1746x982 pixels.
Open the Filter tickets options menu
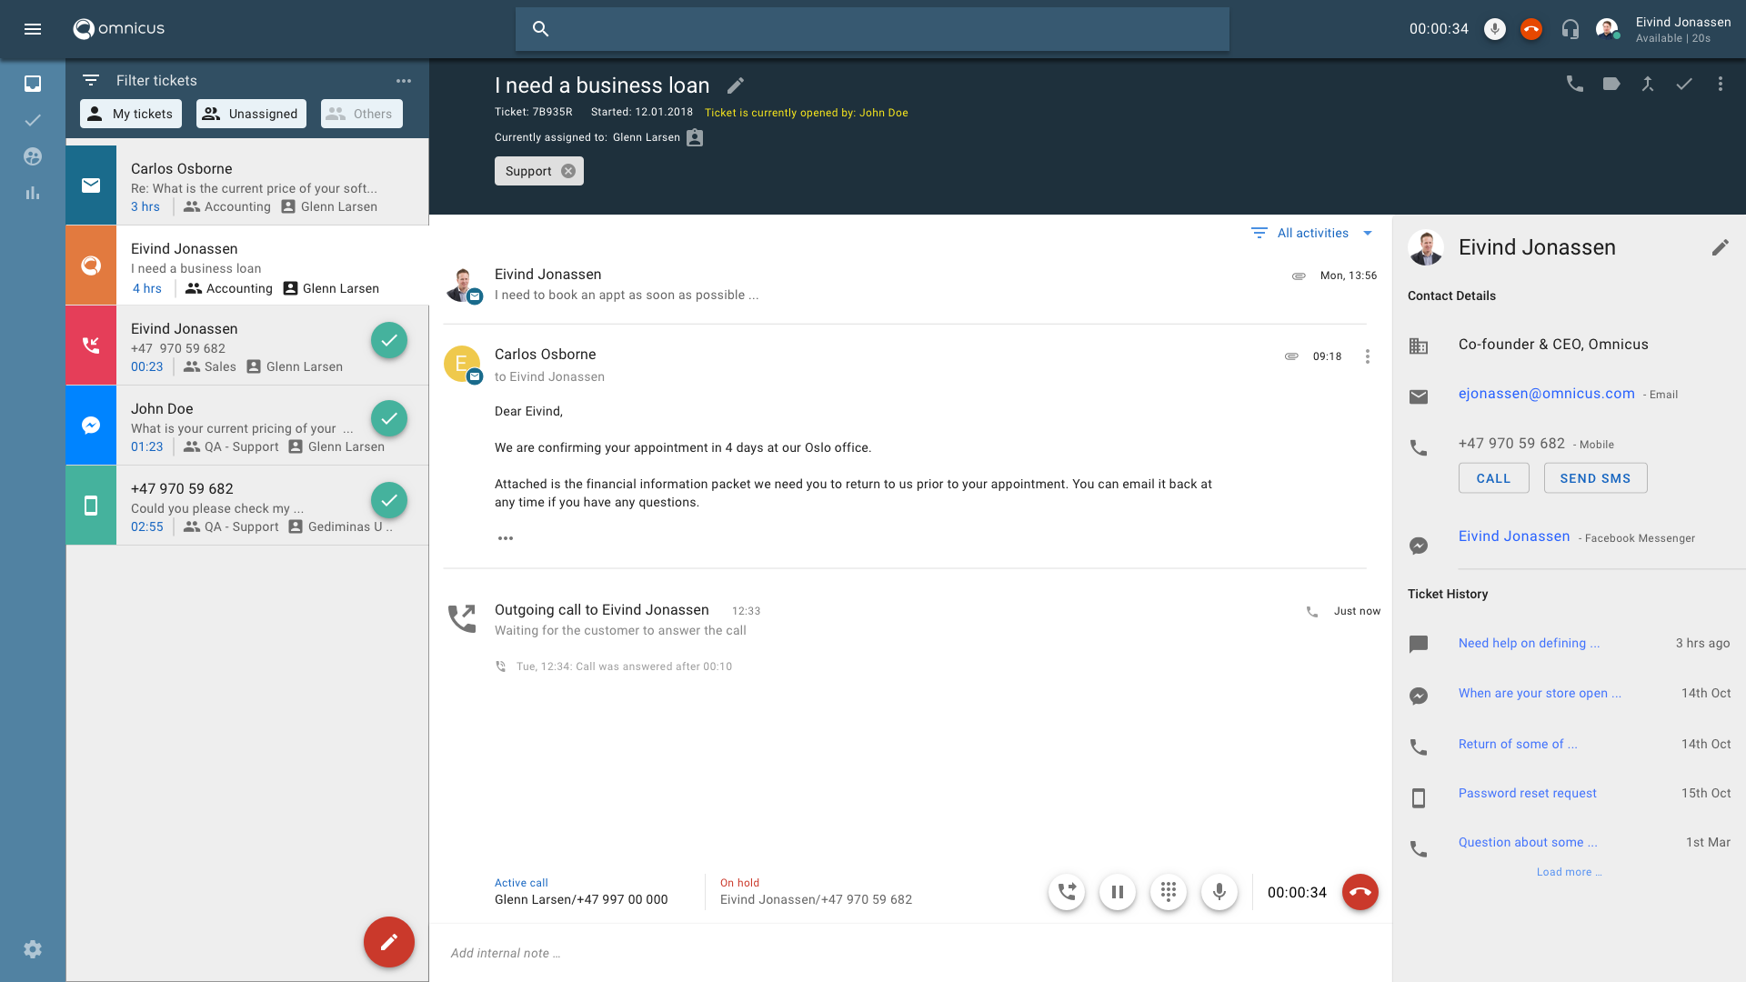click(405, 80)
